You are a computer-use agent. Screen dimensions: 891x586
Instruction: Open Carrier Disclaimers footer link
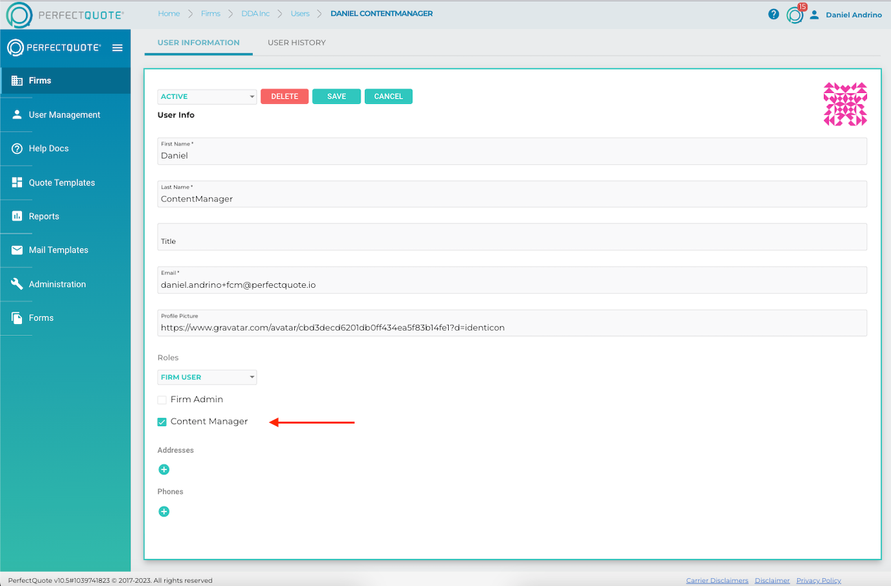[x=717, y=581]
